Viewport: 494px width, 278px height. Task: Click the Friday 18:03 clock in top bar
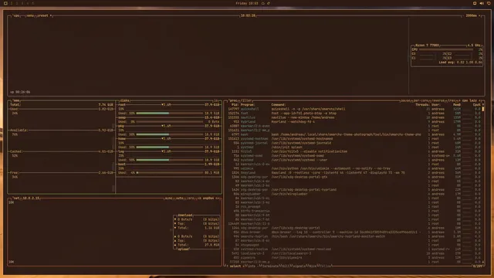(247, 3)
